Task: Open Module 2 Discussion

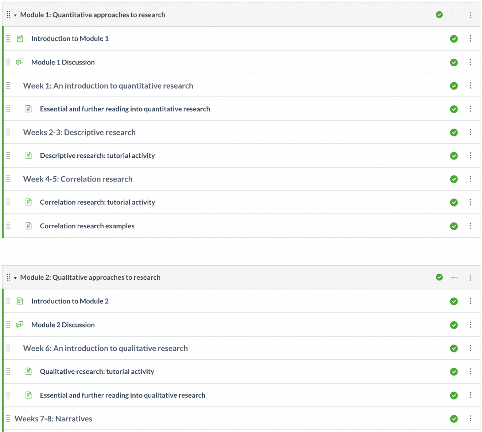Action: pyautogui.click(x=63, y=325)
